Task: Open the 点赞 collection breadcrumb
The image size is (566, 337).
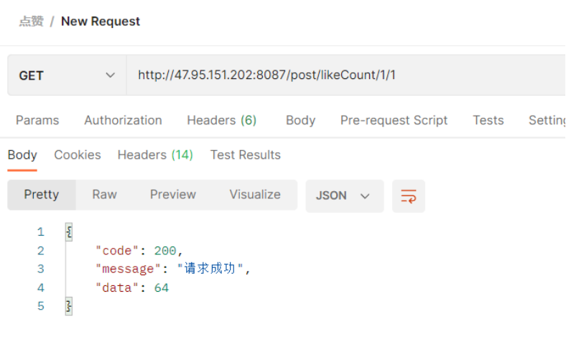Action: tap(31, 21)
